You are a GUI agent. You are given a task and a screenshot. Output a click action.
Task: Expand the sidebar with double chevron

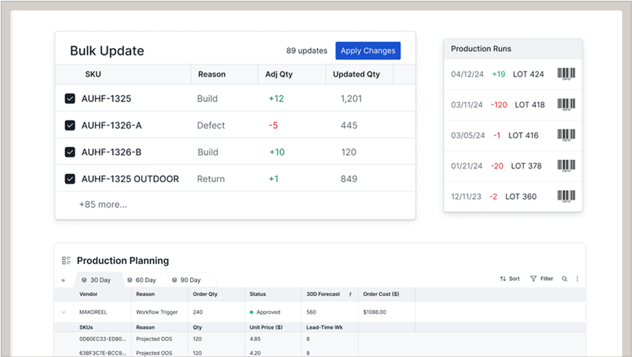63,280
